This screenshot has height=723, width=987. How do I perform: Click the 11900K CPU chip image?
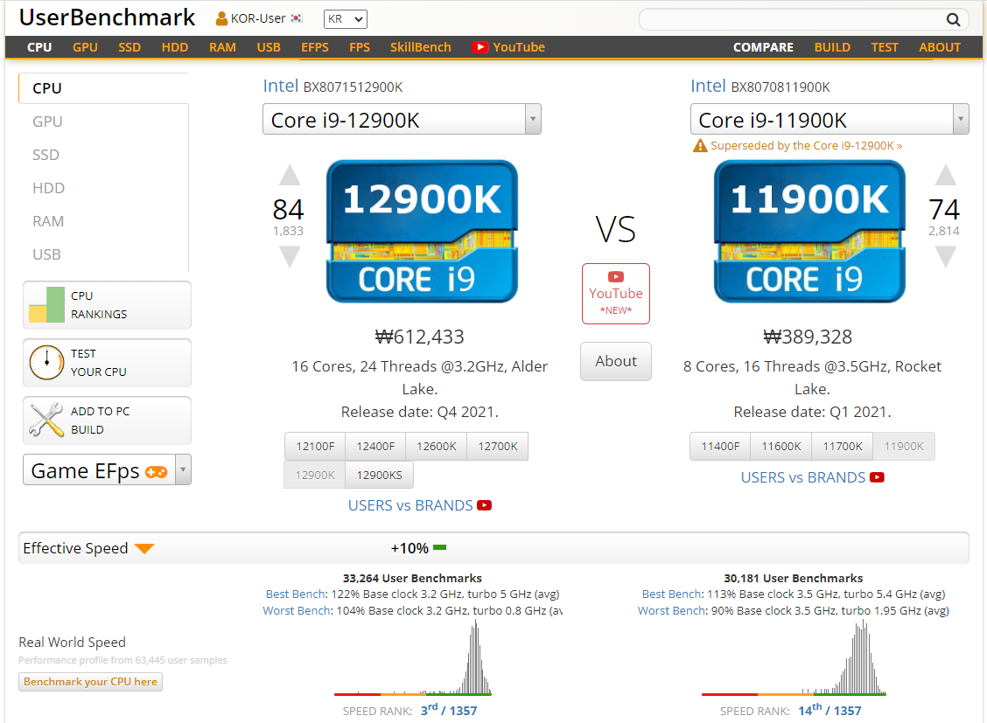coord(809,232)
